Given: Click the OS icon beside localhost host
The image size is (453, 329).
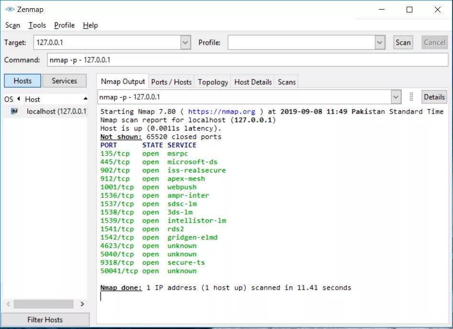Looking at the screenshot, I should coord(14,111).
